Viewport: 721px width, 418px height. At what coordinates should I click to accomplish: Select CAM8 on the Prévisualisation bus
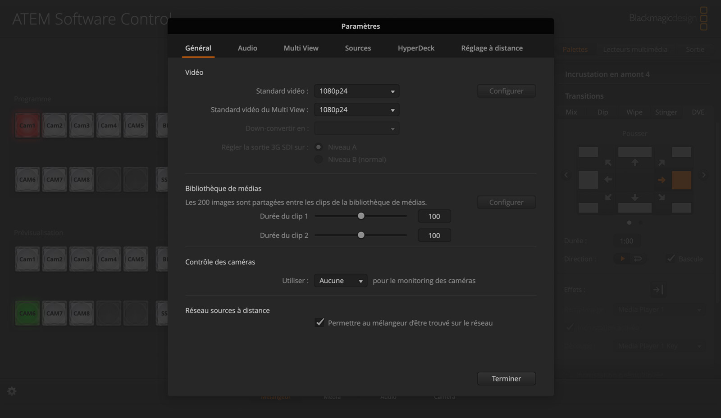pyautogui.click(x=82, y=313)
